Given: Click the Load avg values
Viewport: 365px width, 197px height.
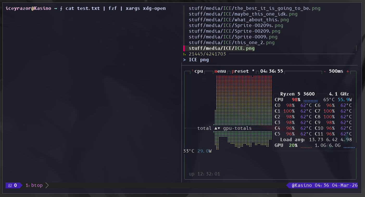Looking at the screenshot, I should click(x=330, y=140).
